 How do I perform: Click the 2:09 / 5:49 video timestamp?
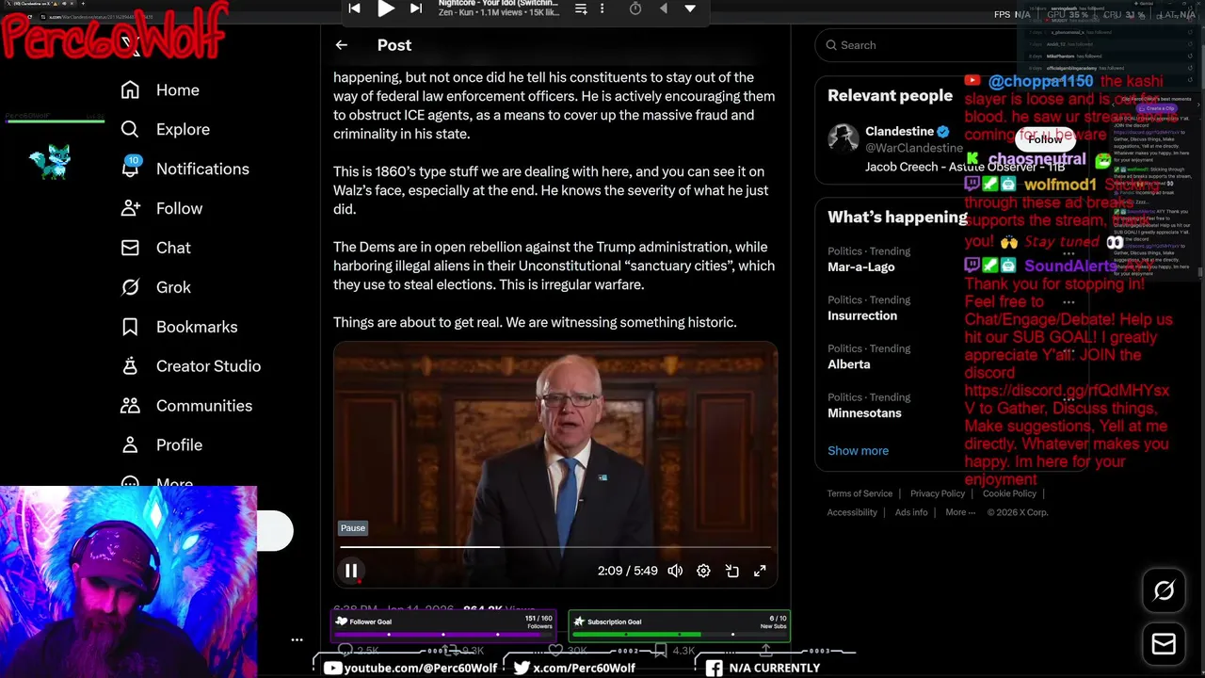pos(627,571)
